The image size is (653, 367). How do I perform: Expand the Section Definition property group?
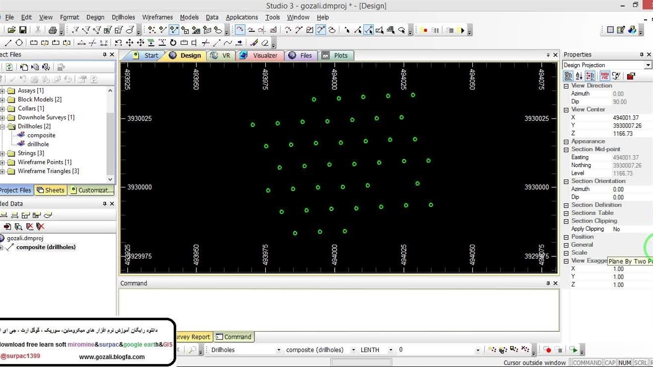coord(566,205)
